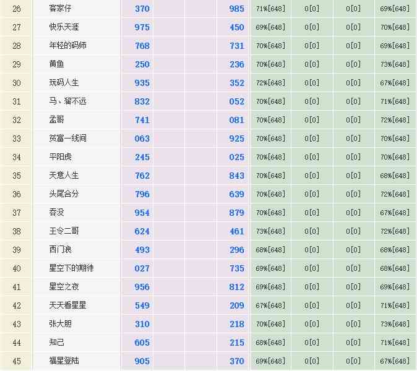417x371 pixels.
Task: Open 黄鱼 in row 29
Action: point(56,64)
